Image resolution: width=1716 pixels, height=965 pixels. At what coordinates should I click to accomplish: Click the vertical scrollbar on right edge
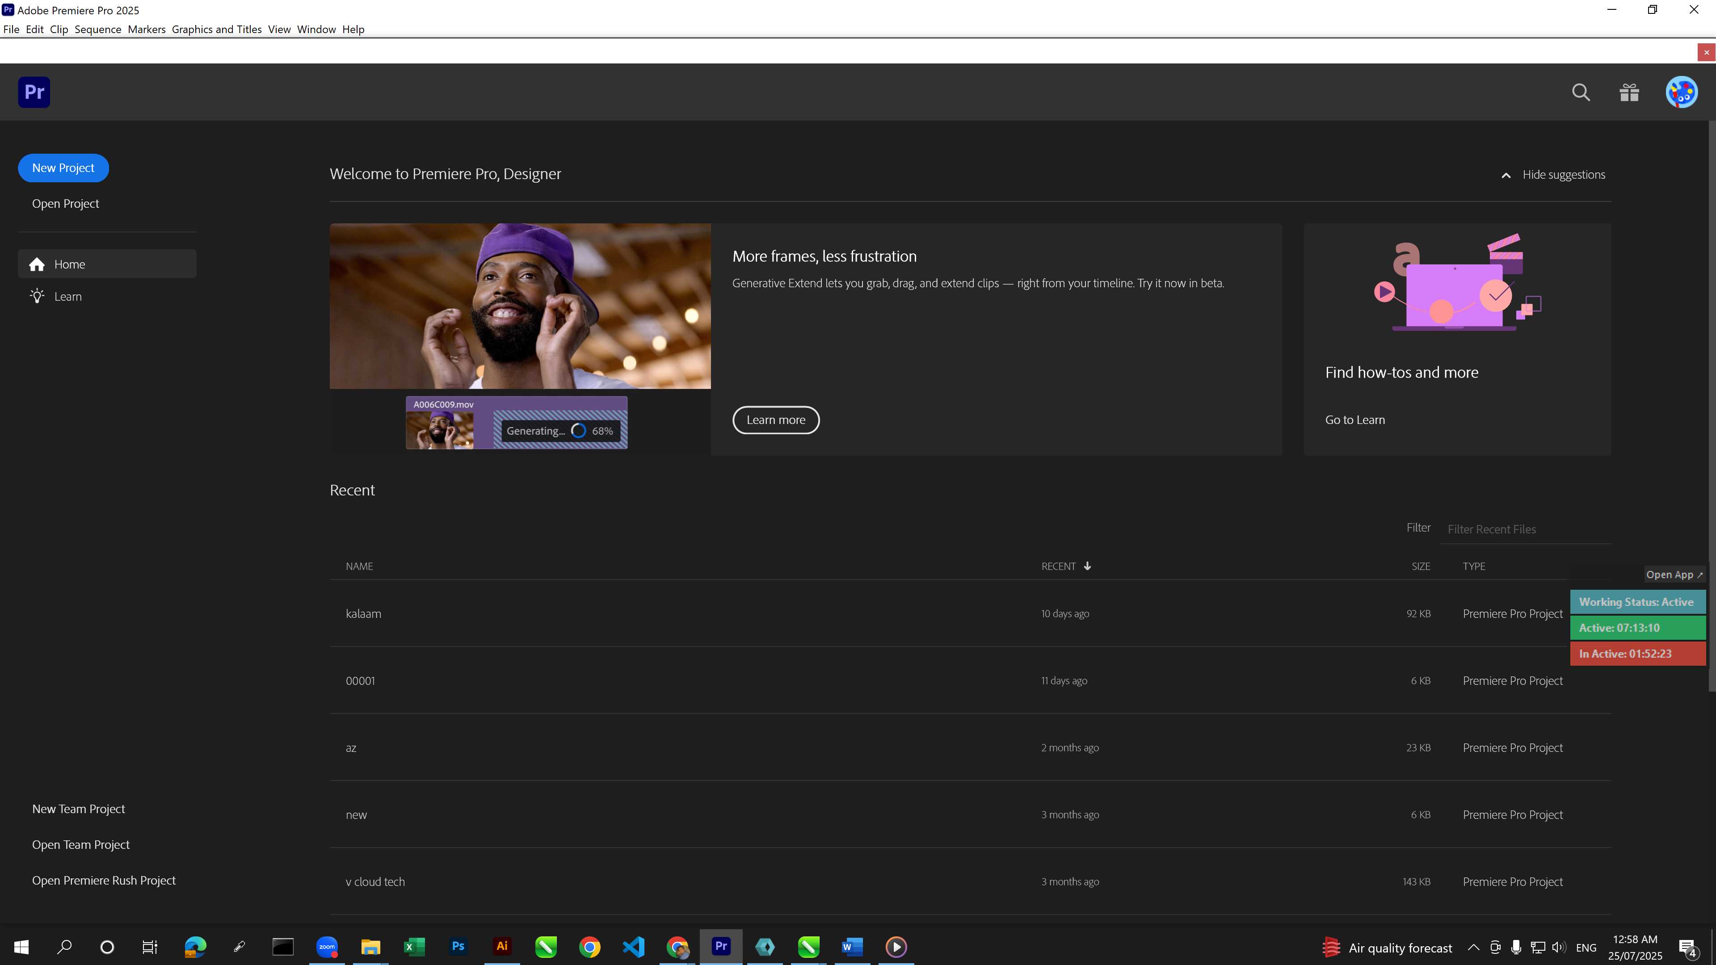[x=1712, y=406]
